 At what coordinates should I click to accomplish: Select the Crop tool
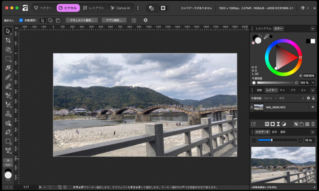(x=8, y=40)
